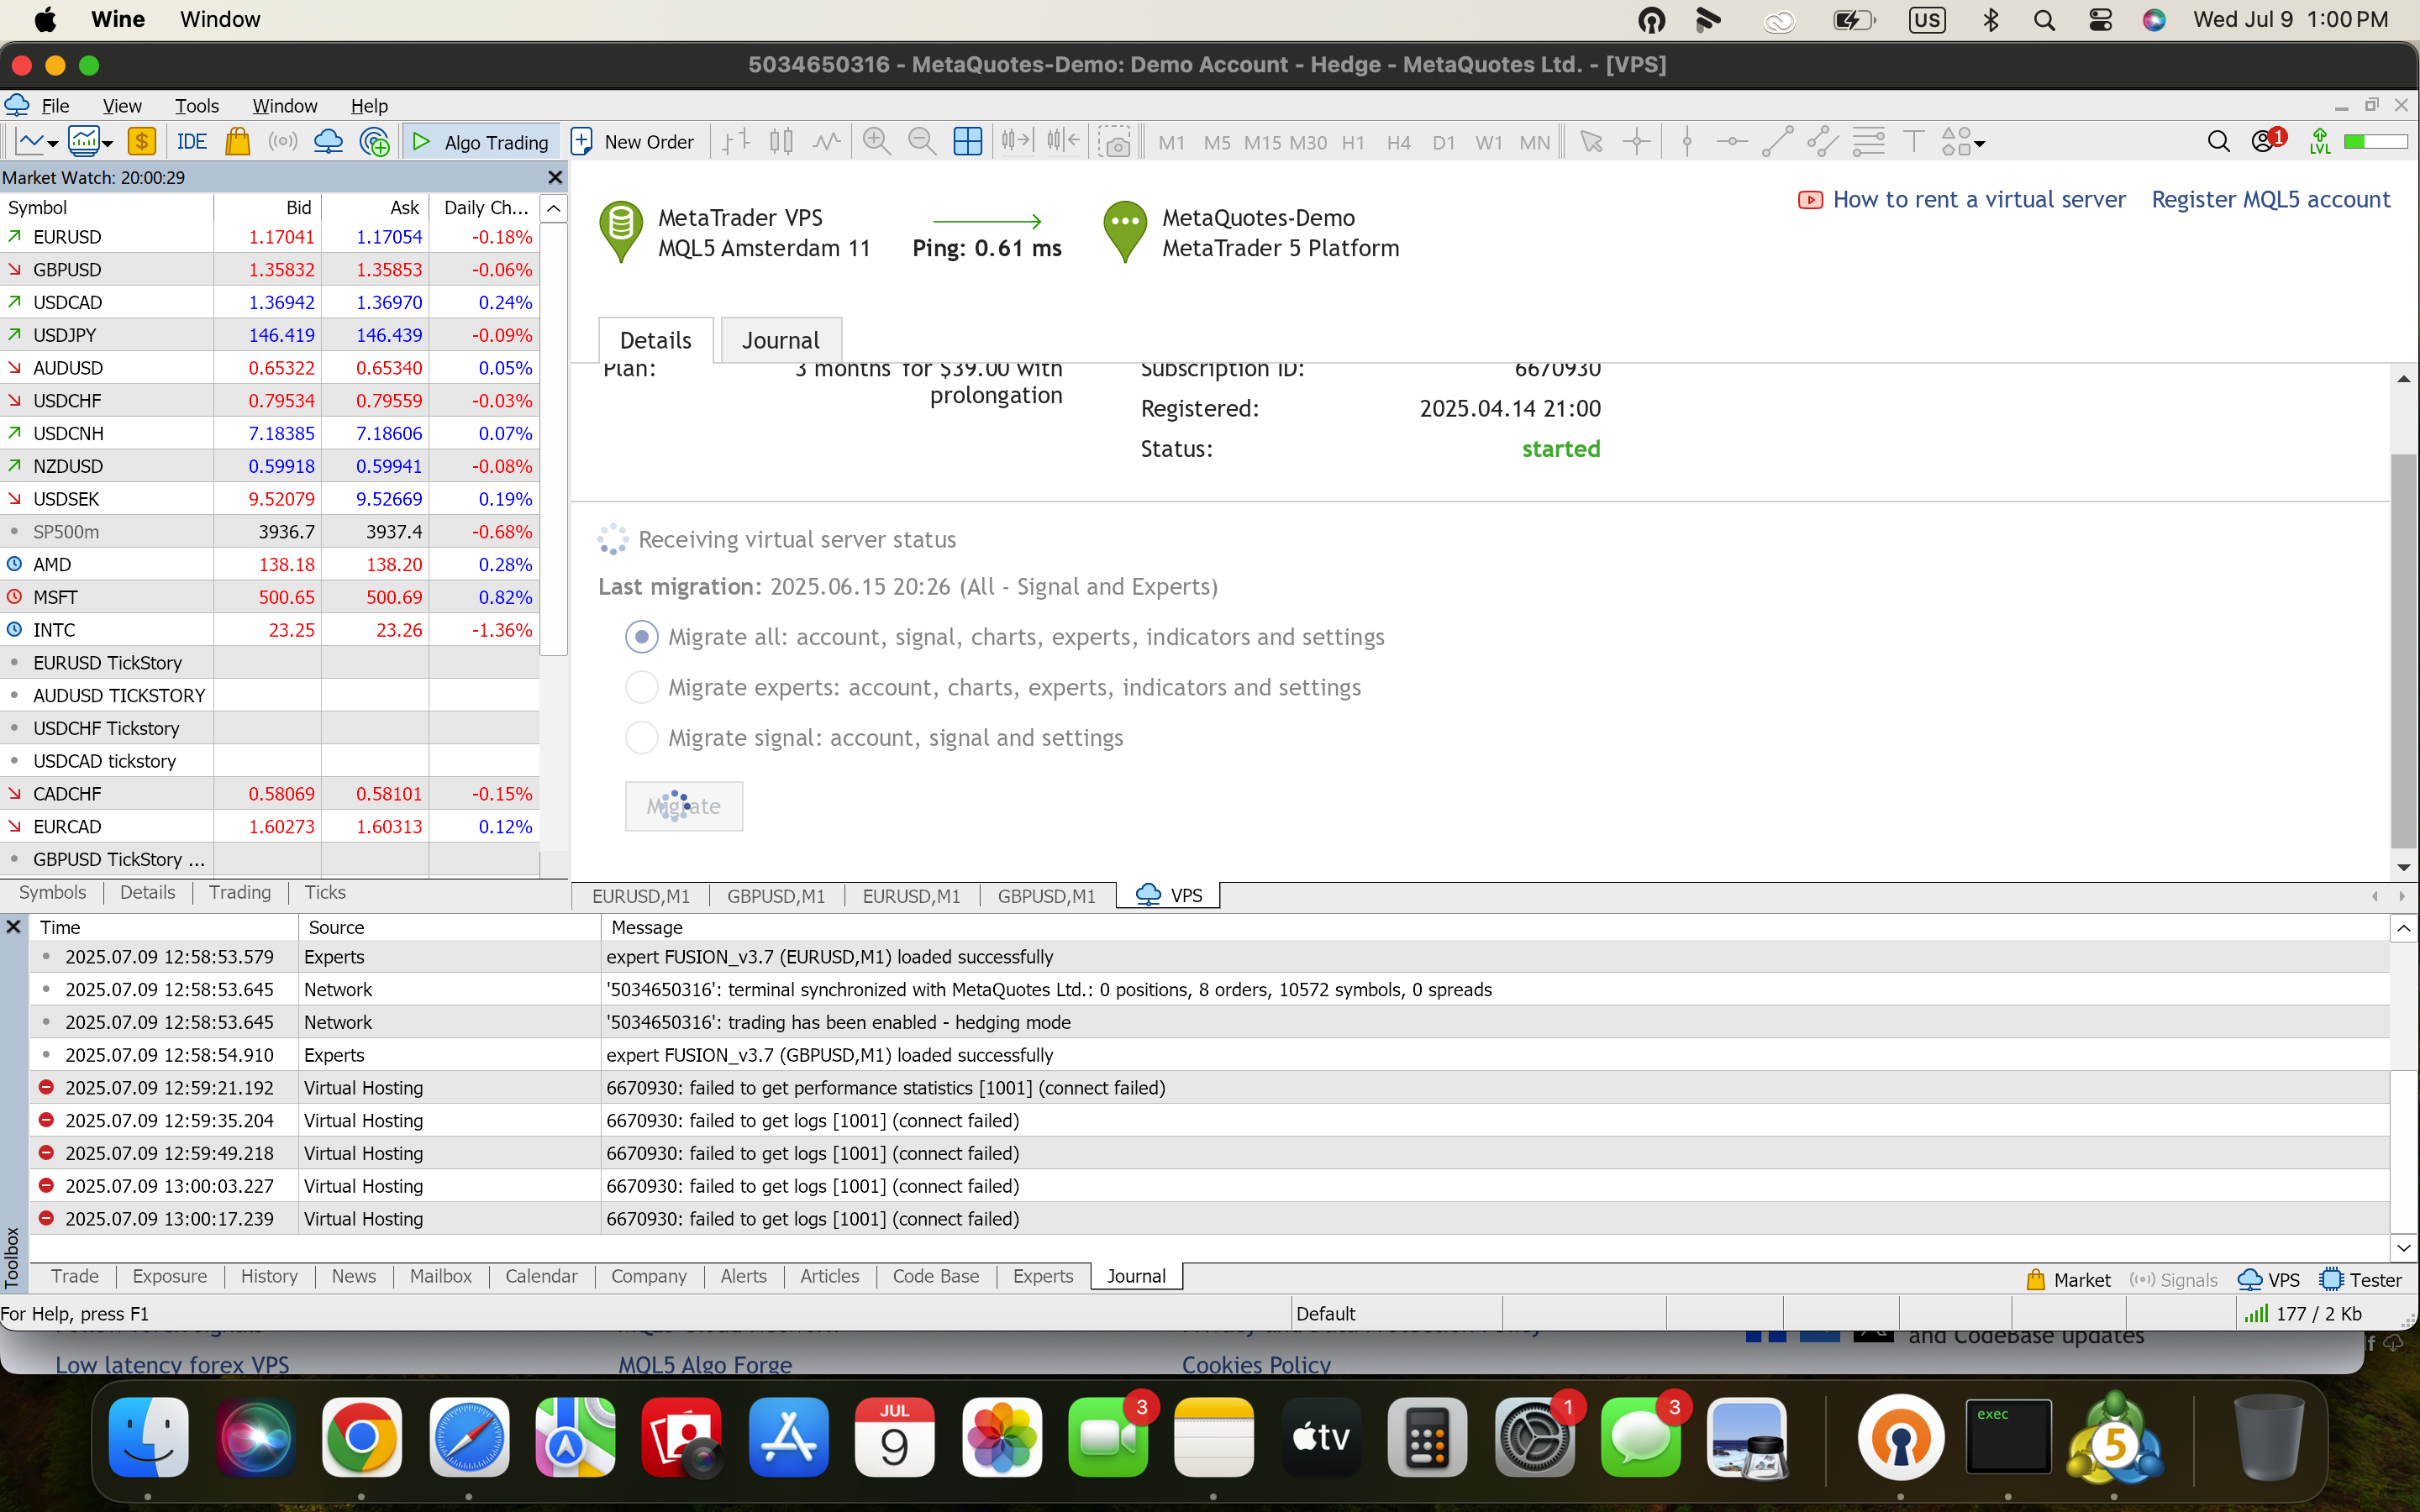2420x1512 pixels.
Task: Close the Toolbox panel
Action: 14,927
